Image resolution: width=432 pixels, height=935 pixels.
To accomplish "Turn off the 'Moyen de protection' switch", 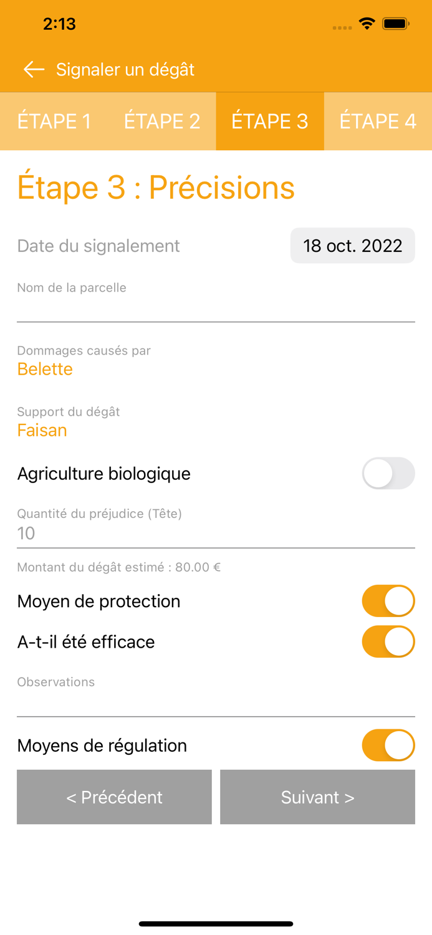I will click(388, 600).
